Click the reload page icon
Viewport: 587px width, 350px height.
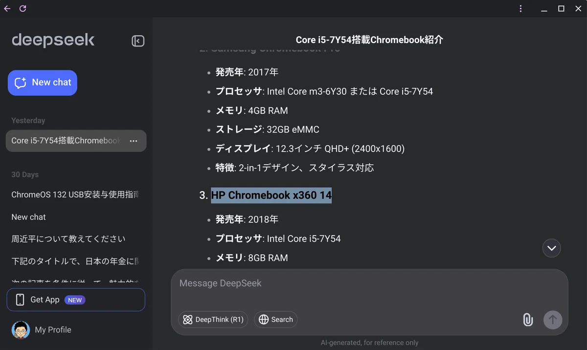point(23,8)
